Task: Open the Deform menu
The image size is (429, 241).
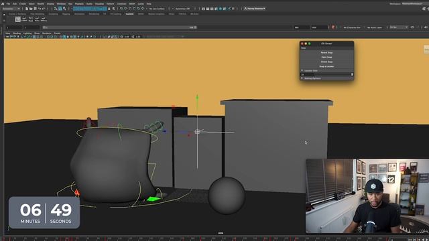Action: pyautogui.click(x=110, y=4)
